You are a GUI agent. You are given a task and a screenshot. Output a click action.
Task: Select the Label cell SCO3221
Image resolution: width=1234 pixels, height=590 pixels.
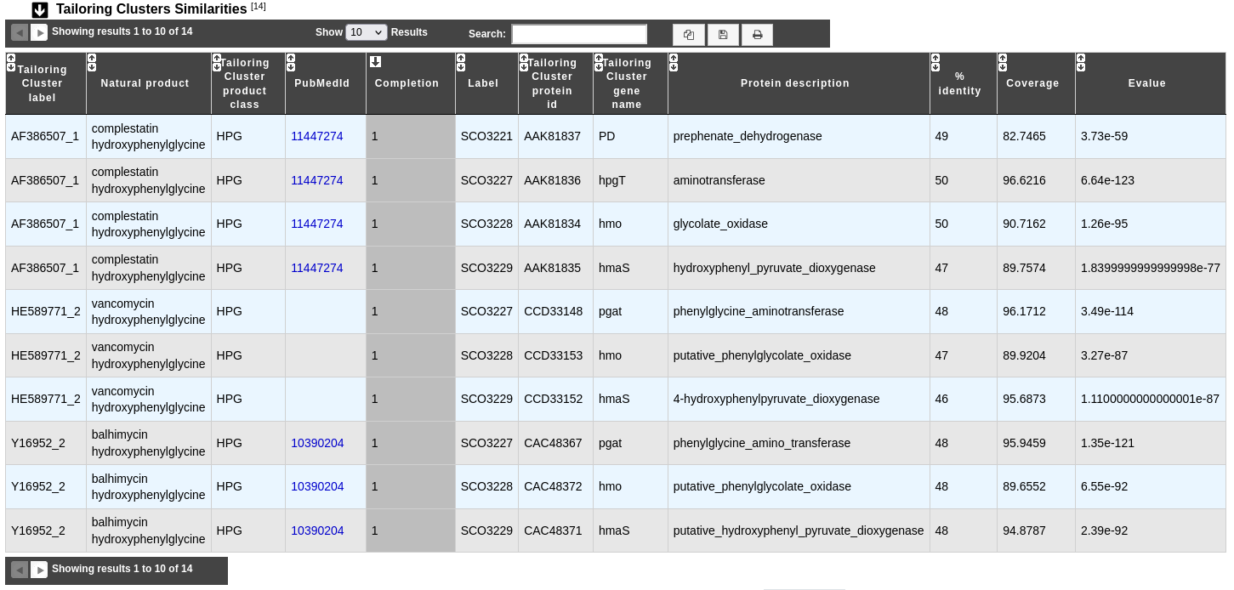point(486,136)
